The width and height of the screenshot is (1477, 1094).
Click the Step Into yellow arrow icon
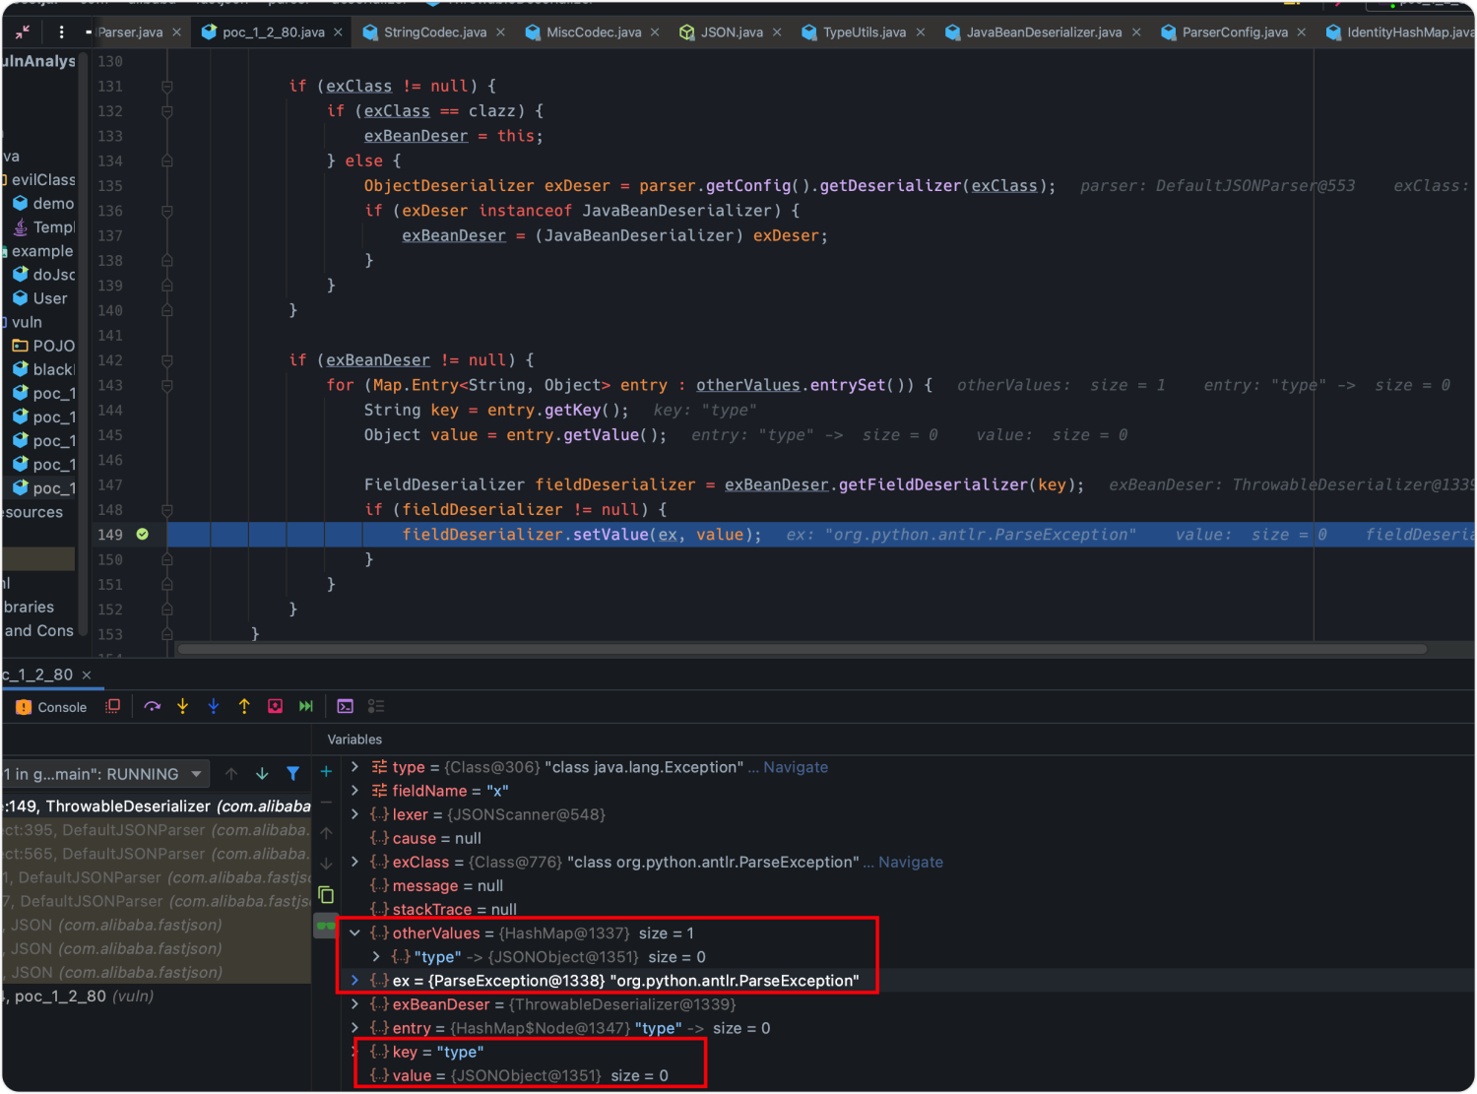[182, 706]
